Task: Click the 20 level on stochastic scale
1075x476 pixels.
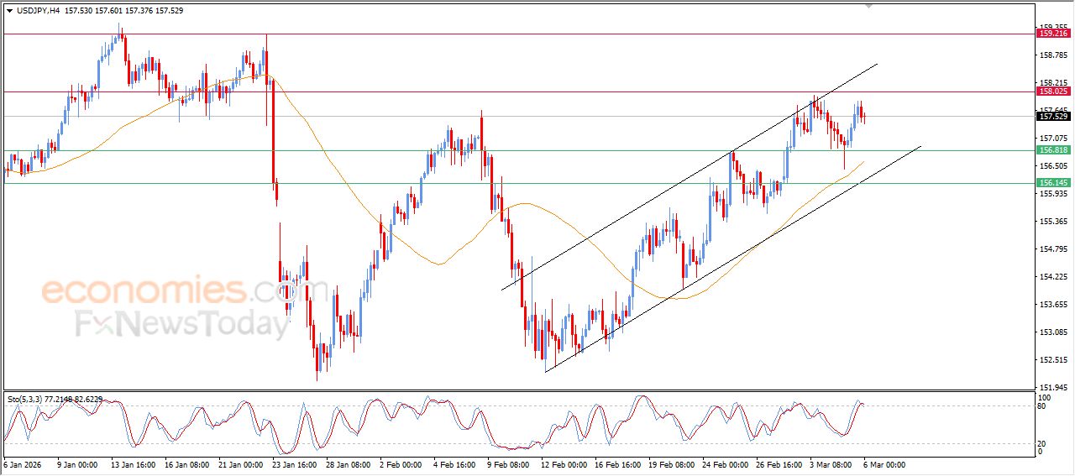Action: [x=1042, y=442]
